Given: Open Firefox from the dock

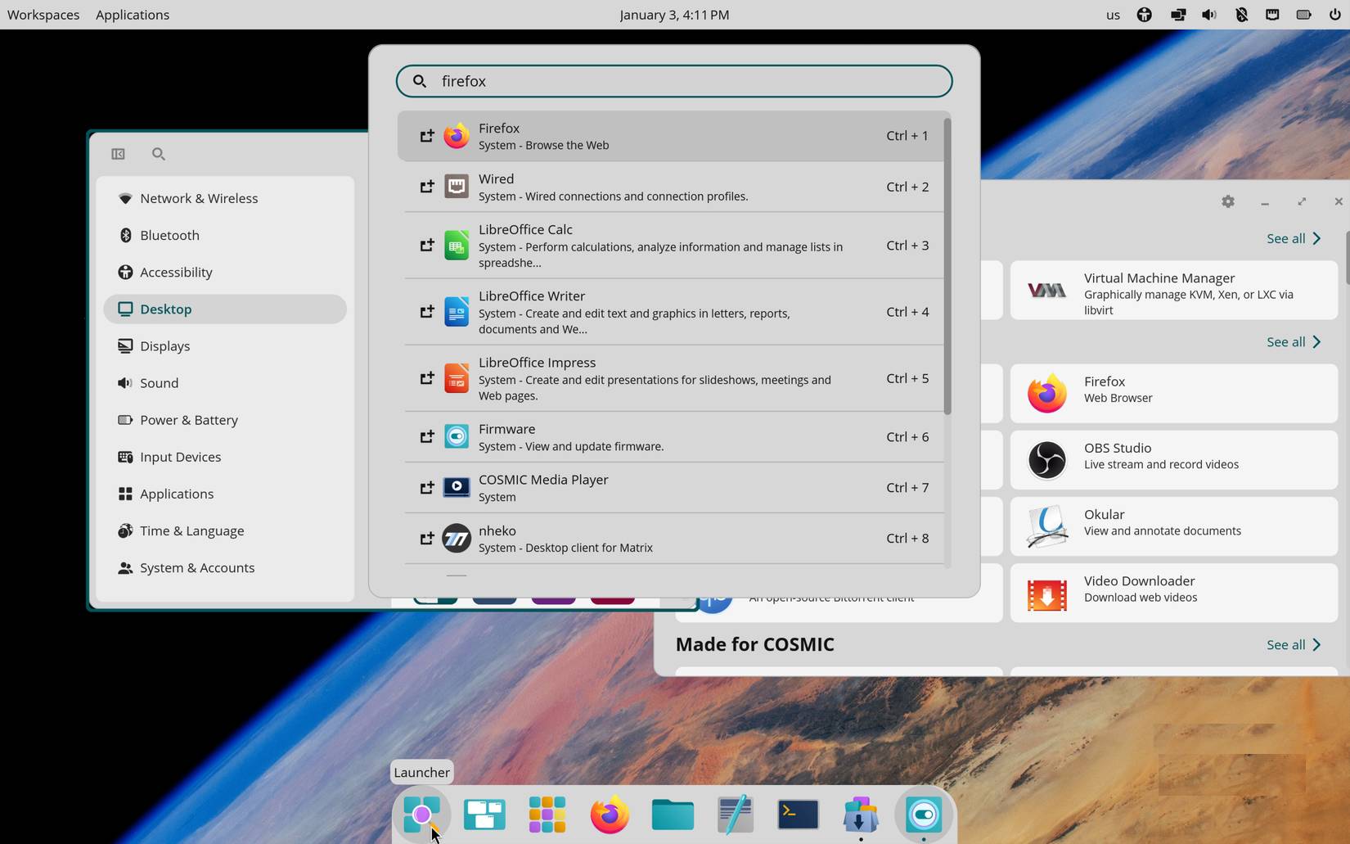Looking at the screenshot, I should [x=609, y=815].
